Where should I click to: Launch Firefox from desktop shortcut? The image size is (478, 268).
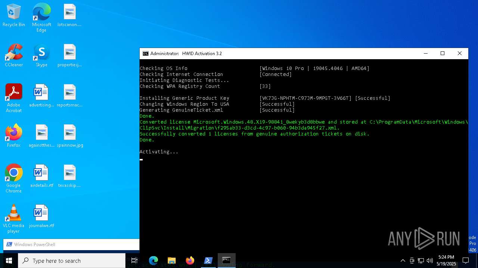(14, 136)
